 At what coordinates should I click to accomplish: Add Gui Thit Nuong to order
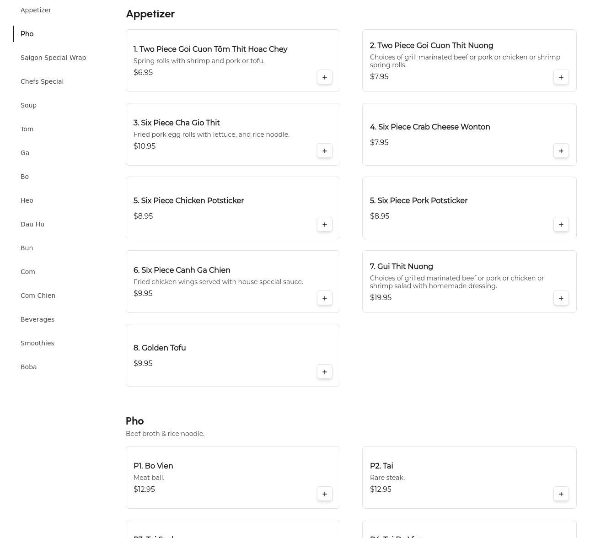point(561,298)
